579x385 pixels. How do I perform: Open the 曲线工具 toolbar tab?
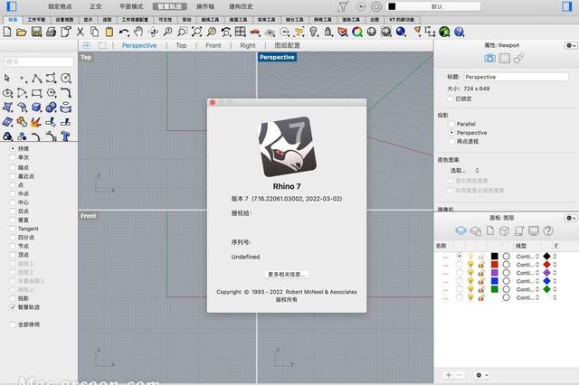tap(210, 20)
